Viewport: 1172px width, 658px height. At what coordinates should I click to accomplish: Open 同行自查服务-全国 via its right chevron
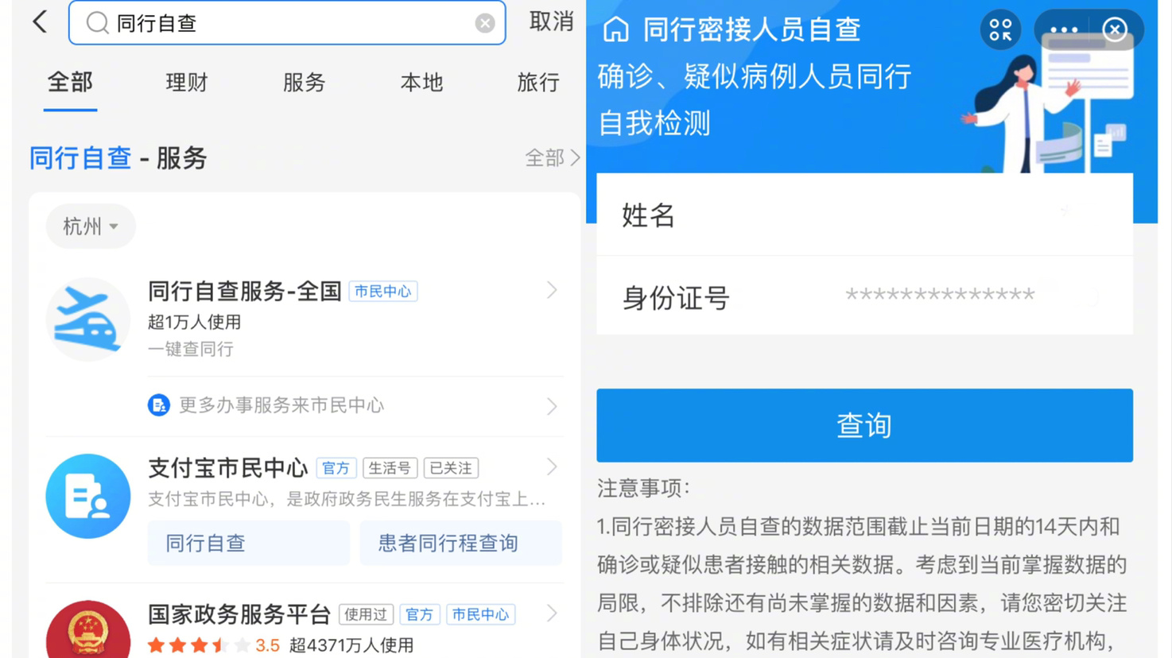pos(552,291)
